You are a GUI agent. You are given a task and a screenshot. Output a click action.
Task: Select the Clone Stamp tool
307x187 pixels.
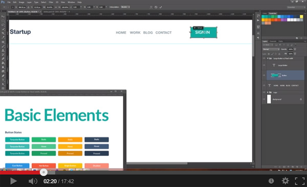[x=3, y=50]
